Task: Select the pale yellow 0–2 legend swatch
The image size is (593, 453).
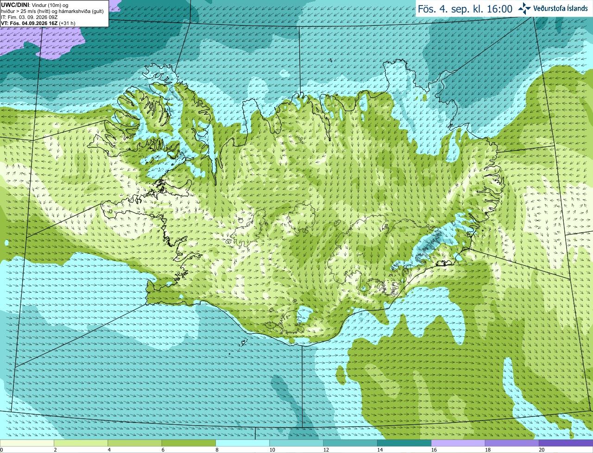Action: 27,443
